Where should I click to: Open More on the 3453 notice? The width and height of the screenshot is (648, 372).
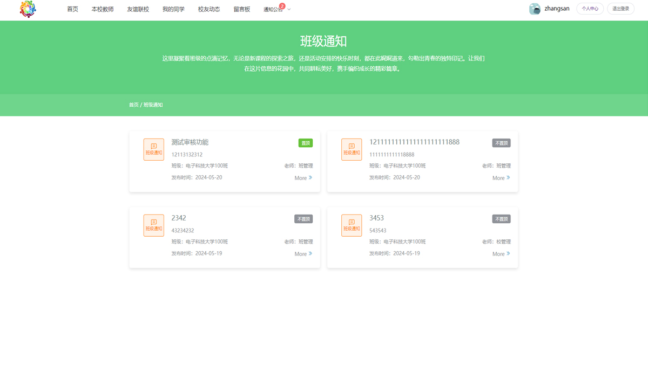click(x=501, y=254)
